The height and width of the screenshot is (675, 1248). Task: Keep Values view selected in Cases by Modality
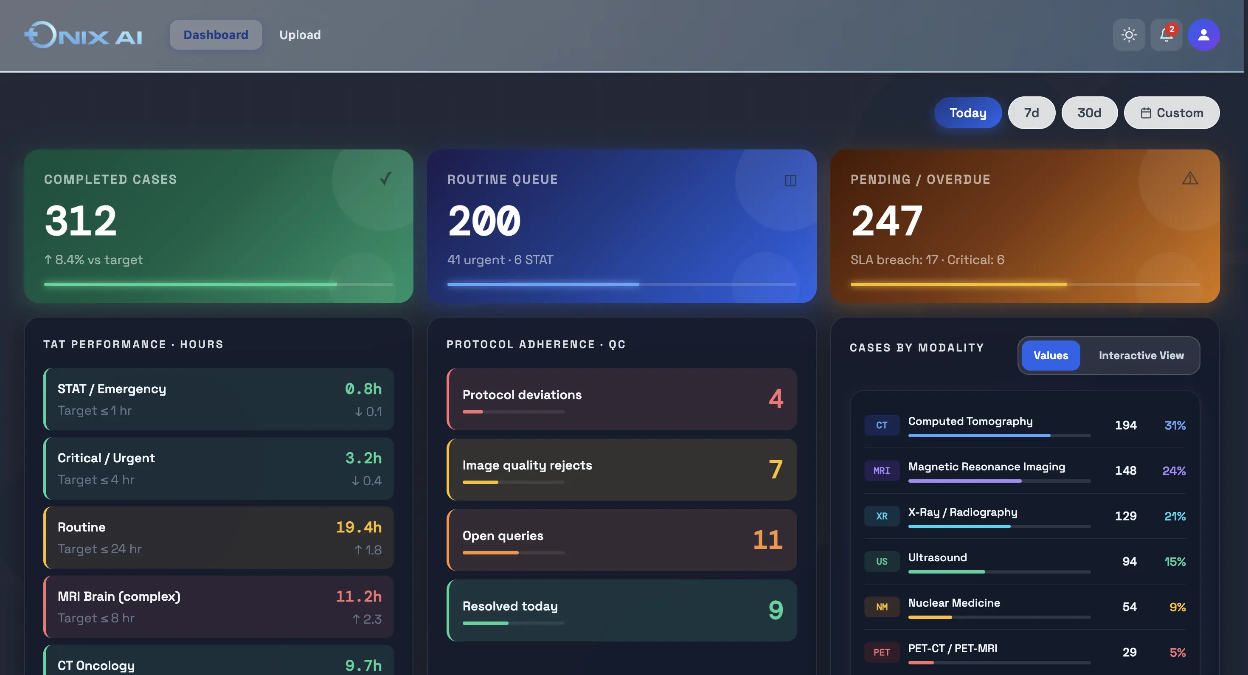(1050, 355)
